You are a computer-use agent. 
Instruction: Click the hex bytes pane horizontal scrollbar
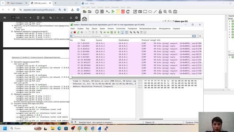[151, 119]
